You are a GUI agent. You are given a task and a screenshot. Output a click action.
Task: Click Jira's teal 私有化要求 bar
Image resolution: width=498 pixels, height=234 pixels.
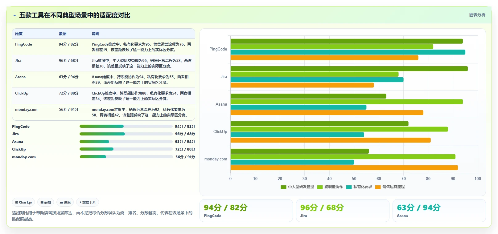coord(317,80)
